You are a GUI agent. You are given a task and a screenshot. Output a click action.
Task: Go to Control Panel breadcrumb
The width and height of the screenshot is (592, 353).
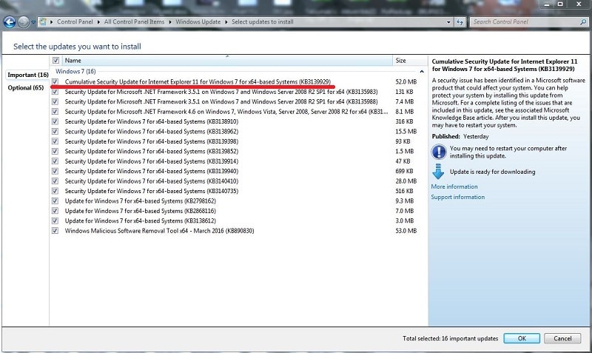coord(75,22)
